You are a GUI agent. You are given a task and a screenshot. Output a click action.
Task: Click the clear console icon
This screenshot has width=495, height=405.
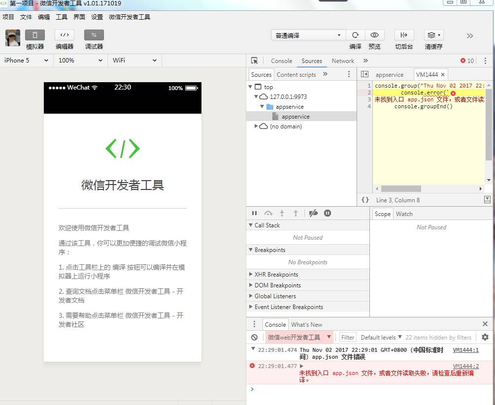[x=255, y=337]
